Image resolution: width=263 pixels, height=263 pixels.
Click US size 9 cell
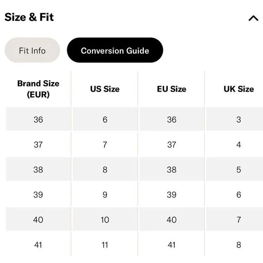105,194
